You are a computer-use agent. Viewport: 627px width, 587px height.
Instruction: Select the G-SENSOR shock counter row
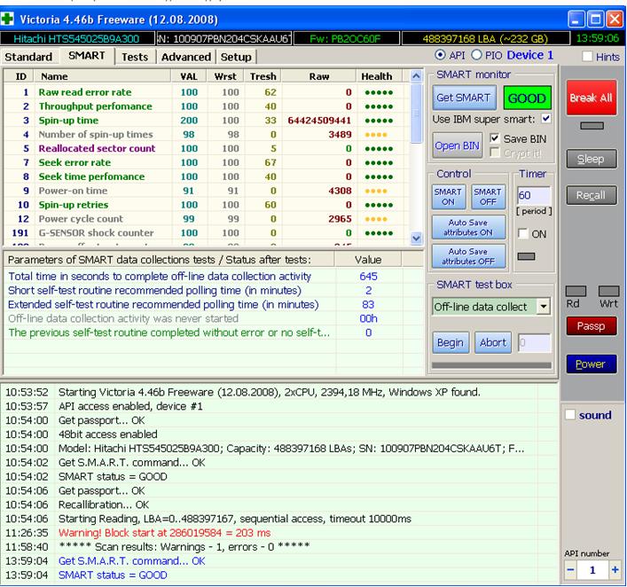click(x=207, y=232)
